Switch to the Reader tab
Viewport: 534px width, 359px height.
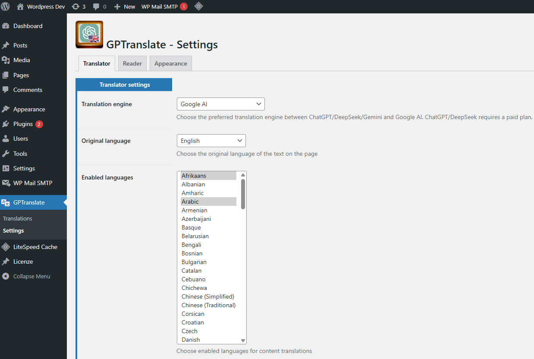(132, 63)
